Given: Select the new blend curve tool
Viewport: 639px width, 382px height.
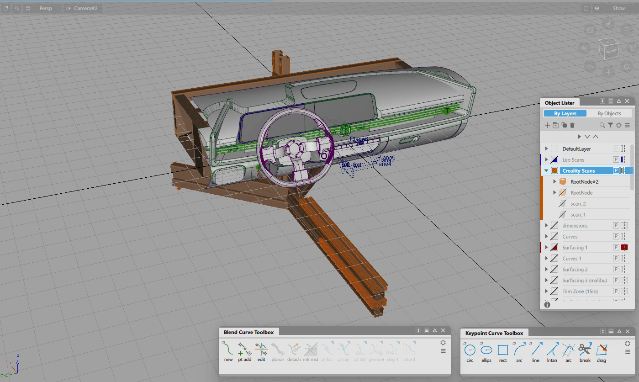Looking at the screenshot, I should click(228, 350).
